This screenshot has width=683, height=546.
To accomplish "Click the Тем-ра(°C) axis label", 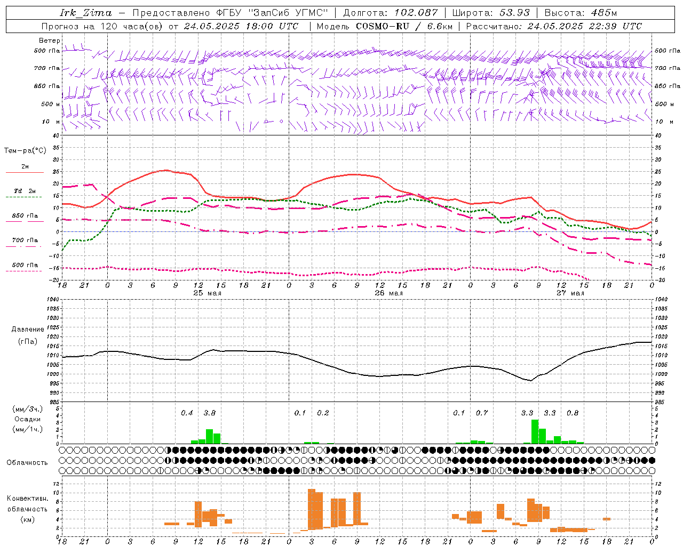I will pos(25,151).
